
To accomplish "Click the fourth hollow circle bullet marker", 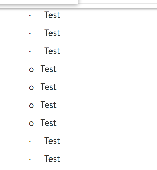I will pyautogui.click(x=31, y=124).
